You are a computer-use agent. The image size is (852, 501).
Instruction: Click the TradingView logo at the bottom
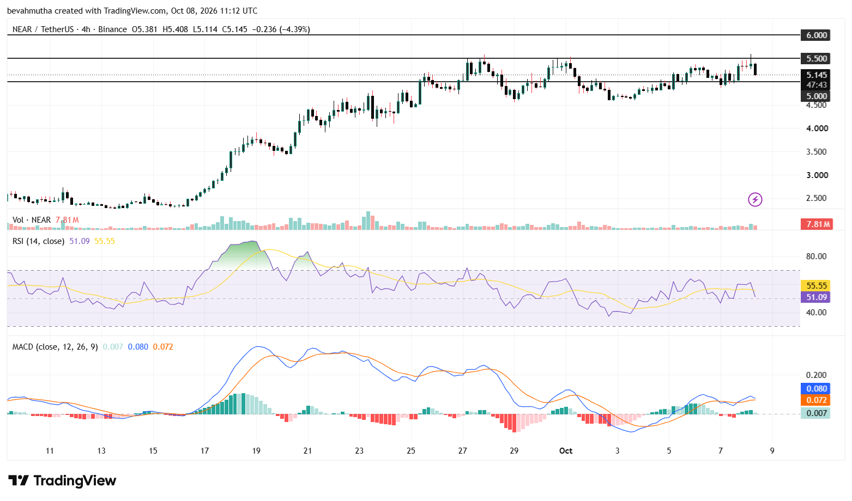[x=62, y=480]
